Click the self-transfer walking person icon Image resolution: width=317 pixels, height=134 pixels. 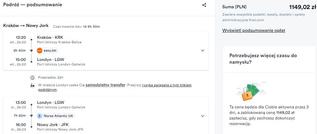click(32, 85)
